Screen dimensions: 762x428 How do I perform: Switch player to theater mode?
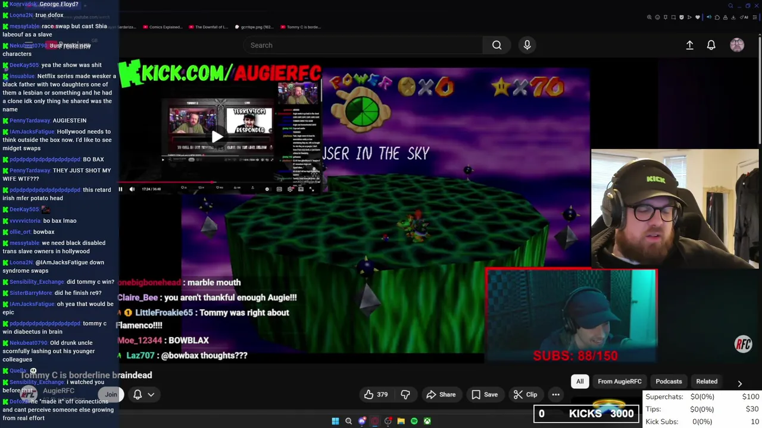(x=301, y=189)
